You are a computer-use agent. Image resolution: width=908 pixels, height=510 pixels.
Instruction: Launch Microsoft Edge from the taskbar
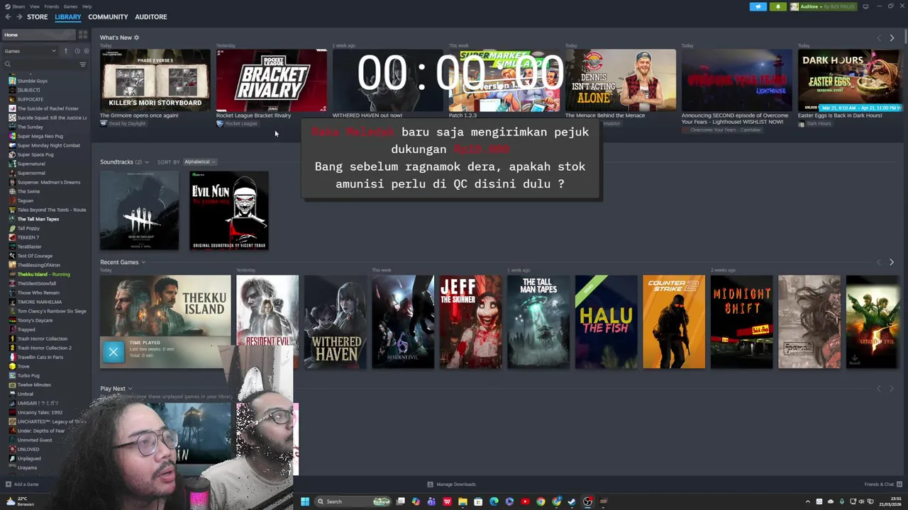pos(494,501)
